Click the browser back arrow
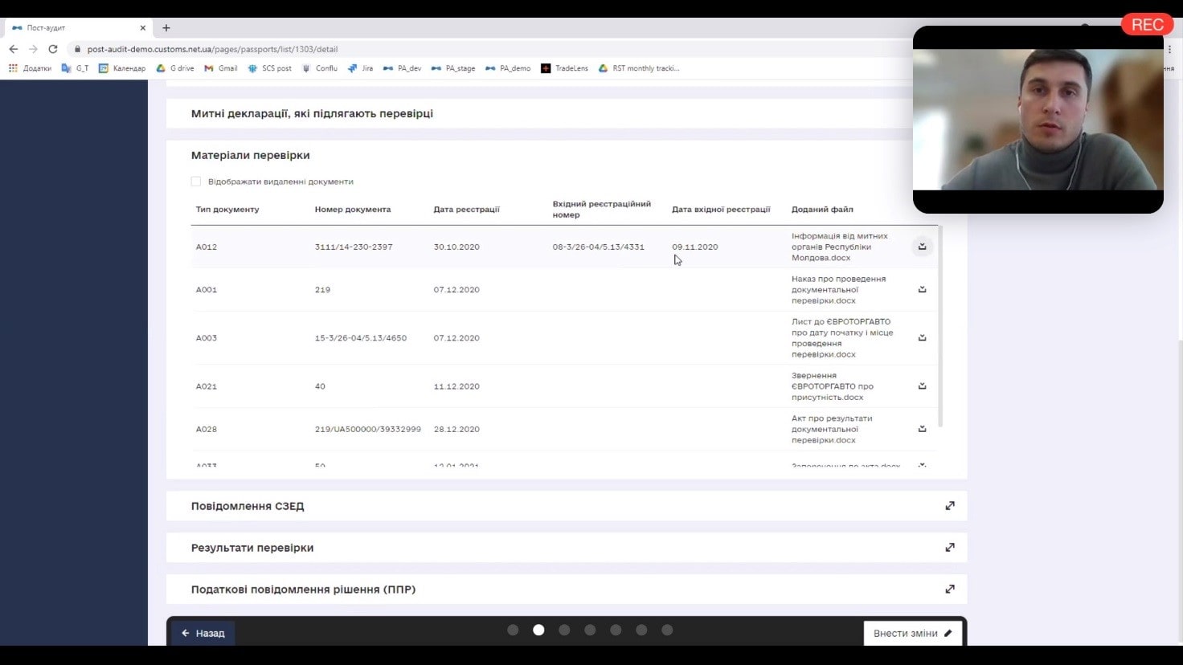The image size is (1183, 665). click(14, 49)
